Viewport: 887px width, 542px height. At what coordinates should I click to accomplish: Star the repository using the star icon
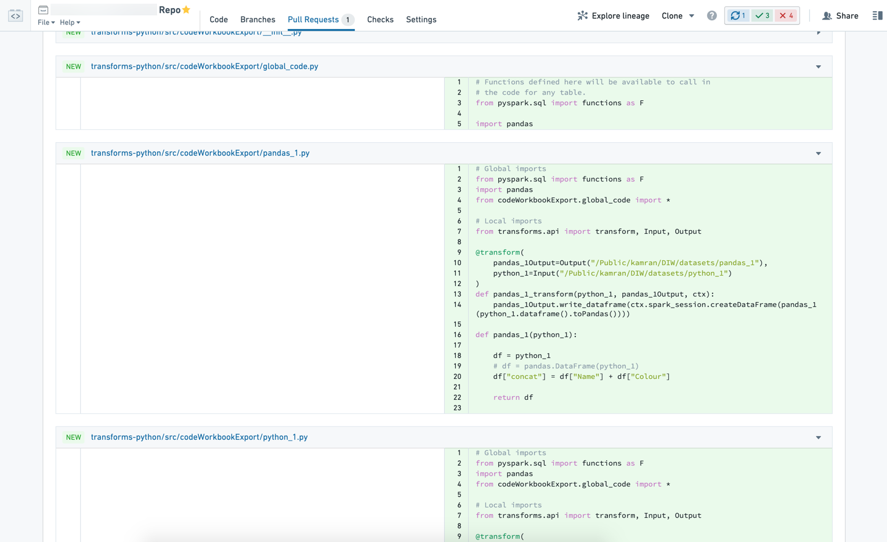[x=186, y=10]
